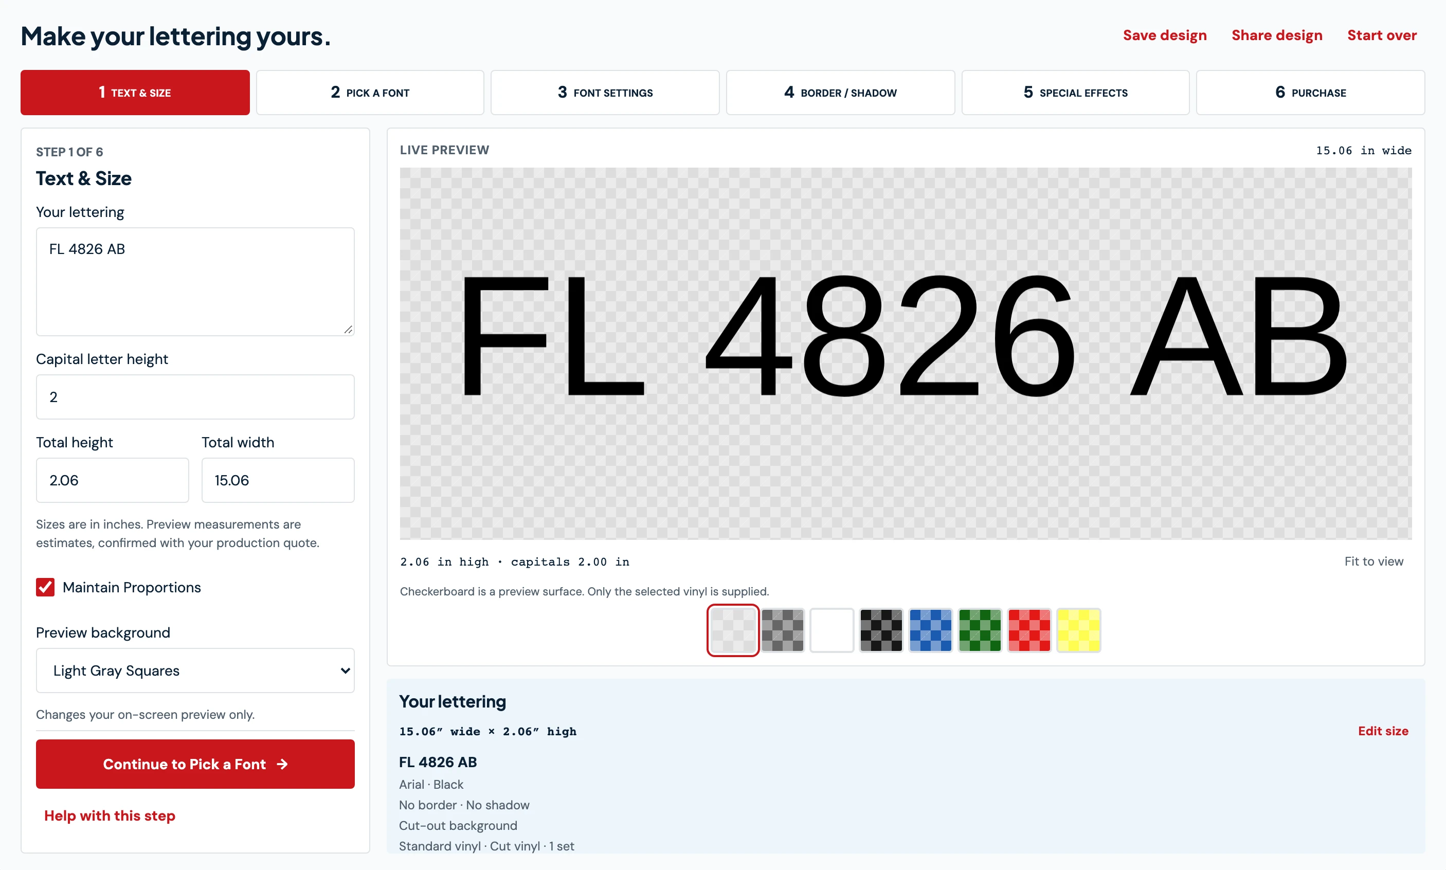
Task: Go to the Text & Size step tab
Action: tap(135, 93)
